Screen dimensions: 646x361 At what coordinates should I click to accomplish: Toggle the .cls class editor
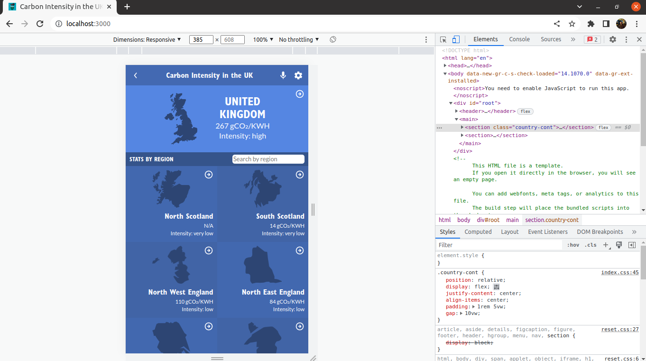click(x=591, y=245)
